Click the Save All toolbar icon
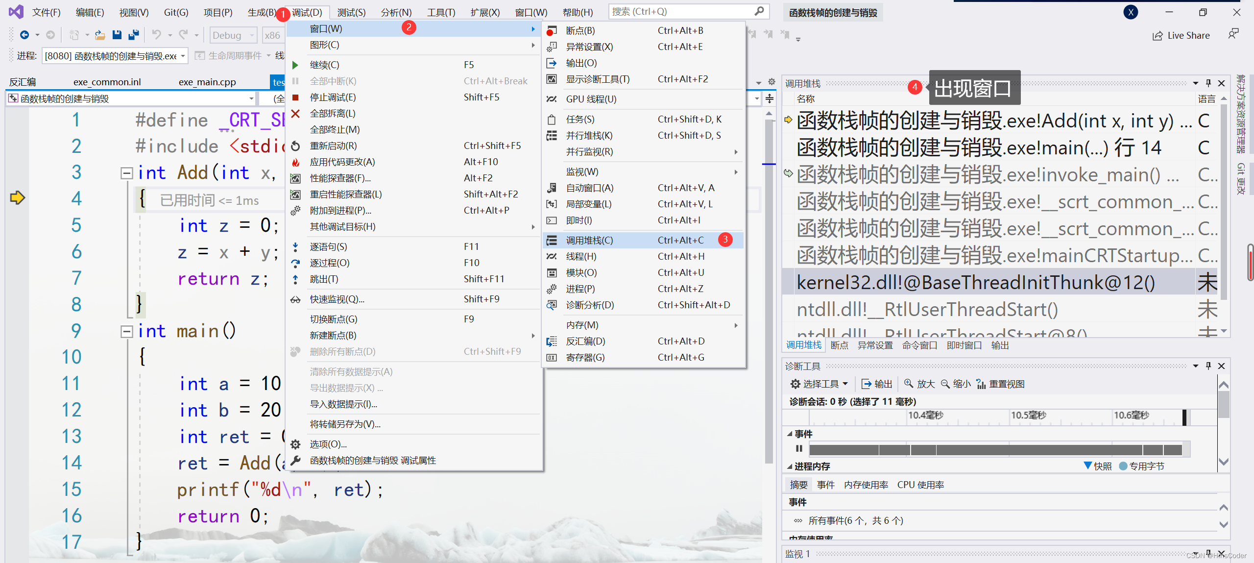The image size is (1254, 563). (133, 35)
